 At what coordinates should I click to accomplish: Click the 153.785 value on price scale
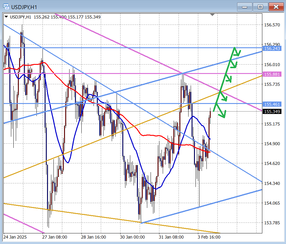272,223
